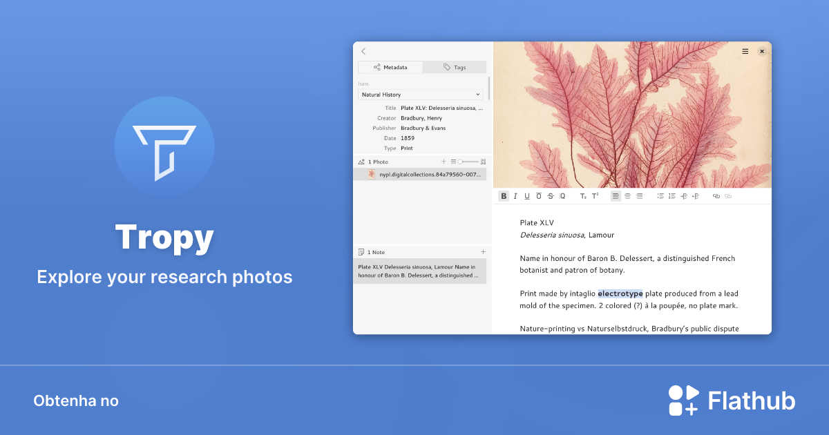Screen dimensions: 829x435
Task: Apply superscript formatting
Action: (595, 196)
